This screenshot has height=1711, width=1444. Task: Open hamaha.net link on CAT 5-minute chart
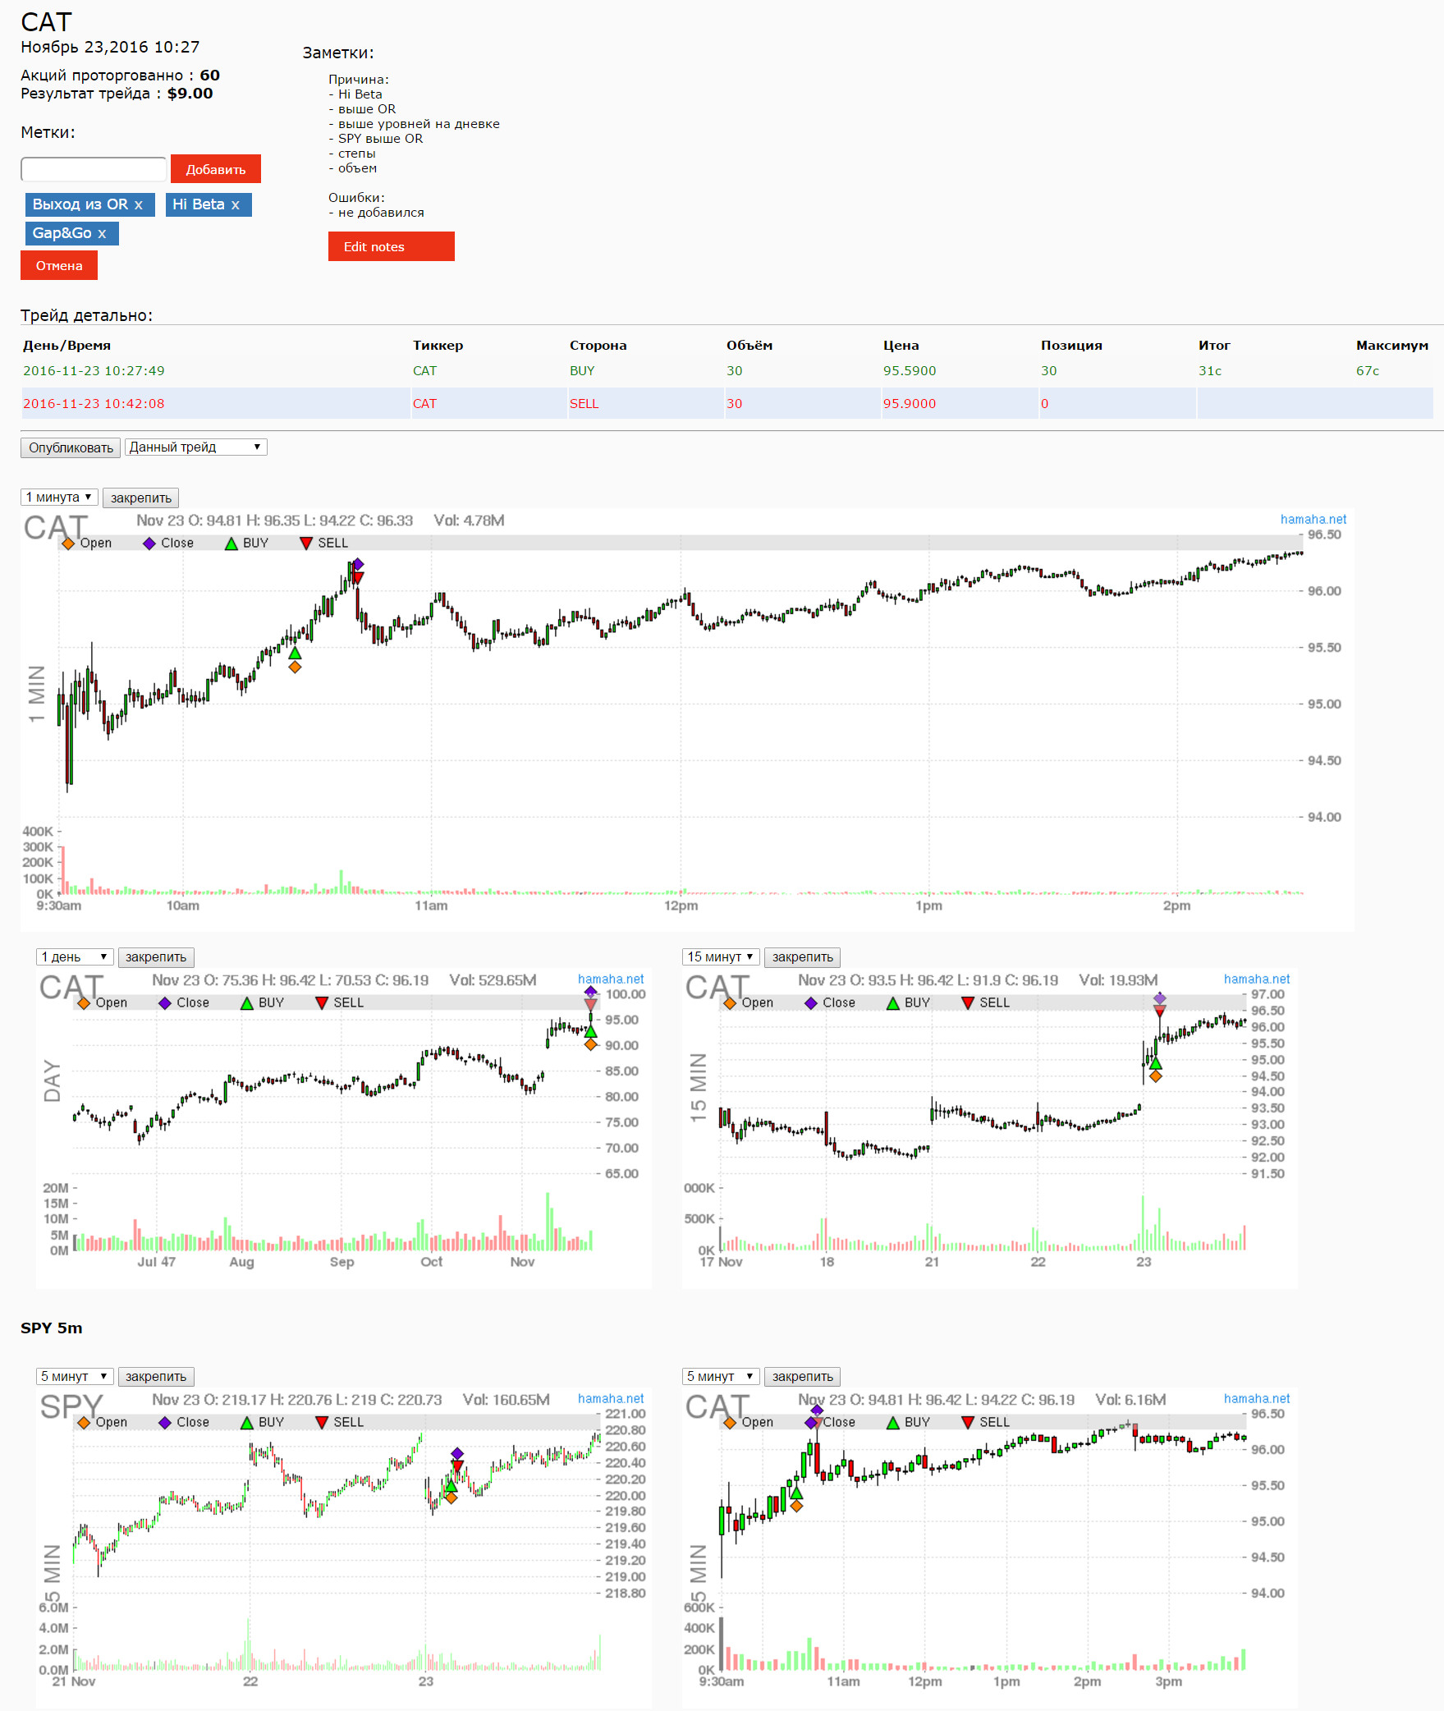[x=1257, y=1398]
